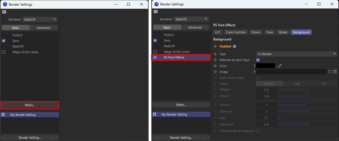
Task: Expand the Image parameter arrow
Action: pyautogui.click(x=255, y=72)
